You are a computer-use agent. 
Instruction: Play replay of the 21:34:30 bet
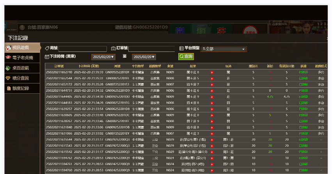pyautogui.click(x=212, y=97)
